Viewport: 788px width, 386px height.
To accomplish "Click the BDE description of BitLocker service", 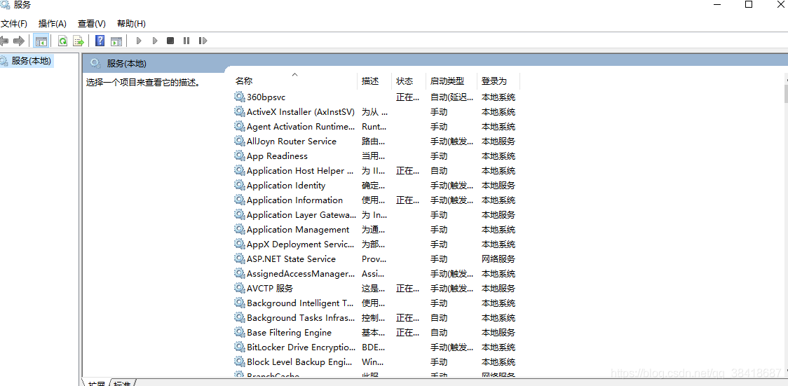I will tap(374, 347).
